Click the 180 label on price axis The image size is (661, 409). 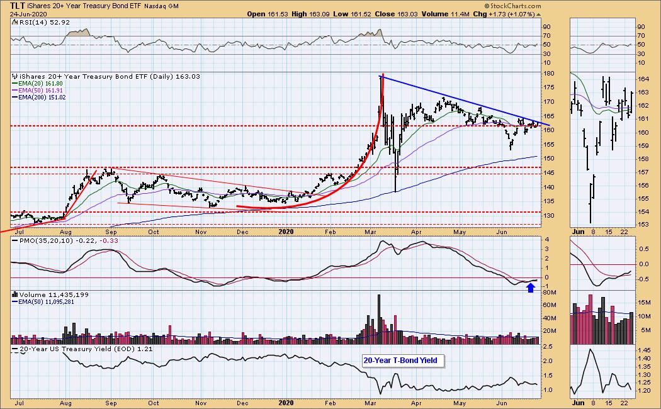coord(548,73)
